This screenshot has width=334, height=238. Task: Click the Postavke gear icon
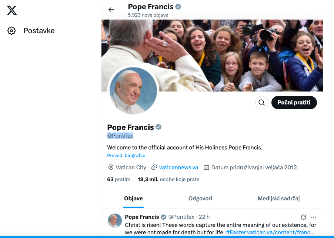coord(11,31)
